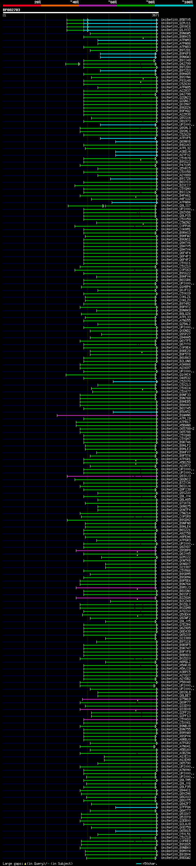The height and width of the screenshot is (866, 196).
Task: Click the white query length bar
Action: (x=81, y=12)
